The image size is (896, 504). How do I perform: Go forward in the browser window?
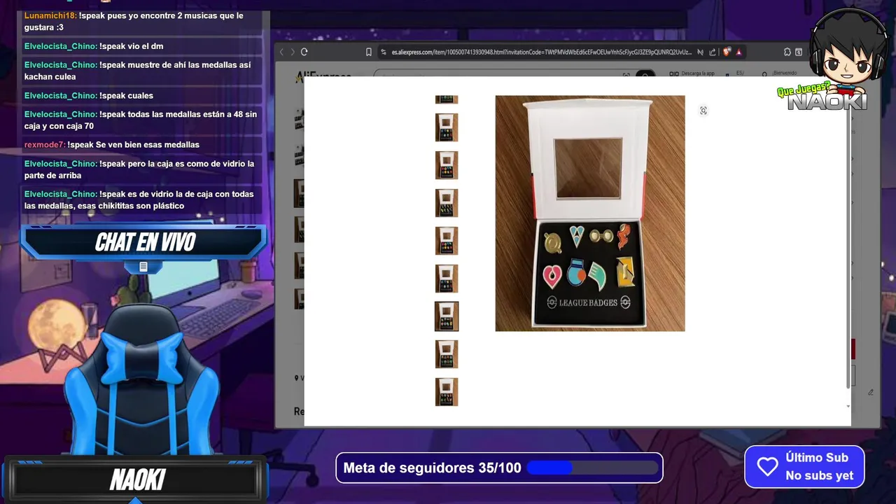[x=293, y=52]
